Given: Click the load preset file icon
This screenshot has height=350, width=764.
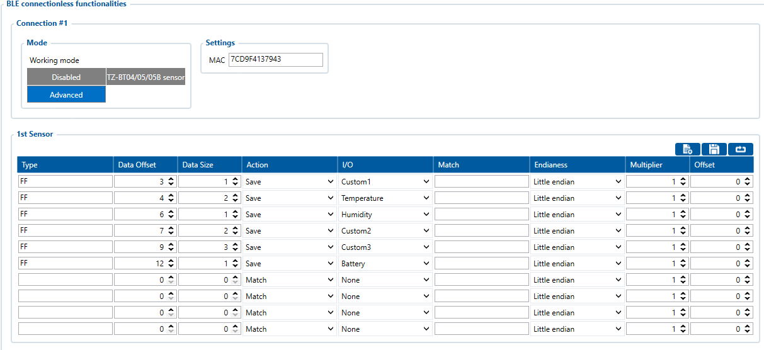Looking at the screenshot, I should [687, 149].
